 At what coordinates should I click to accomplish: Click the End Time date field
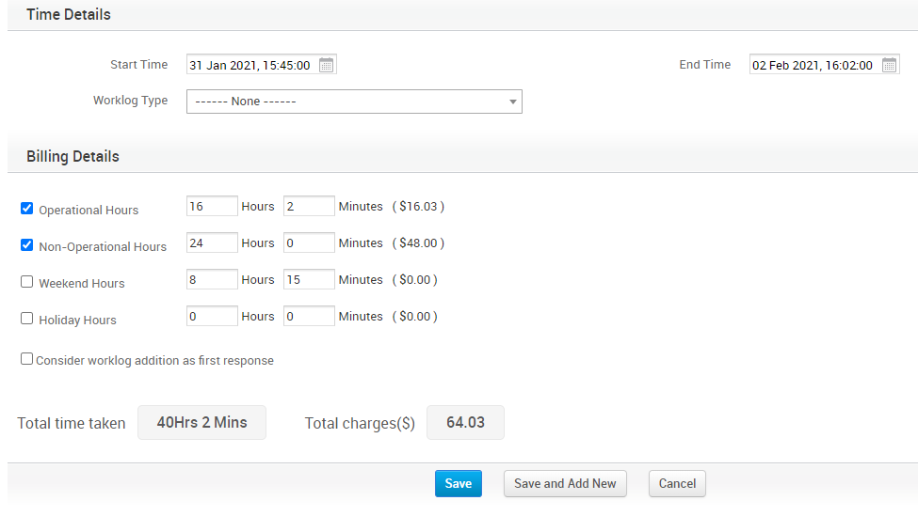pos(813,65)
